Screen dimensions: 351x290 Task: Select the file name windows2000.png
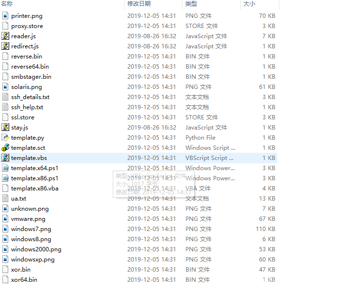click(36, 249)
